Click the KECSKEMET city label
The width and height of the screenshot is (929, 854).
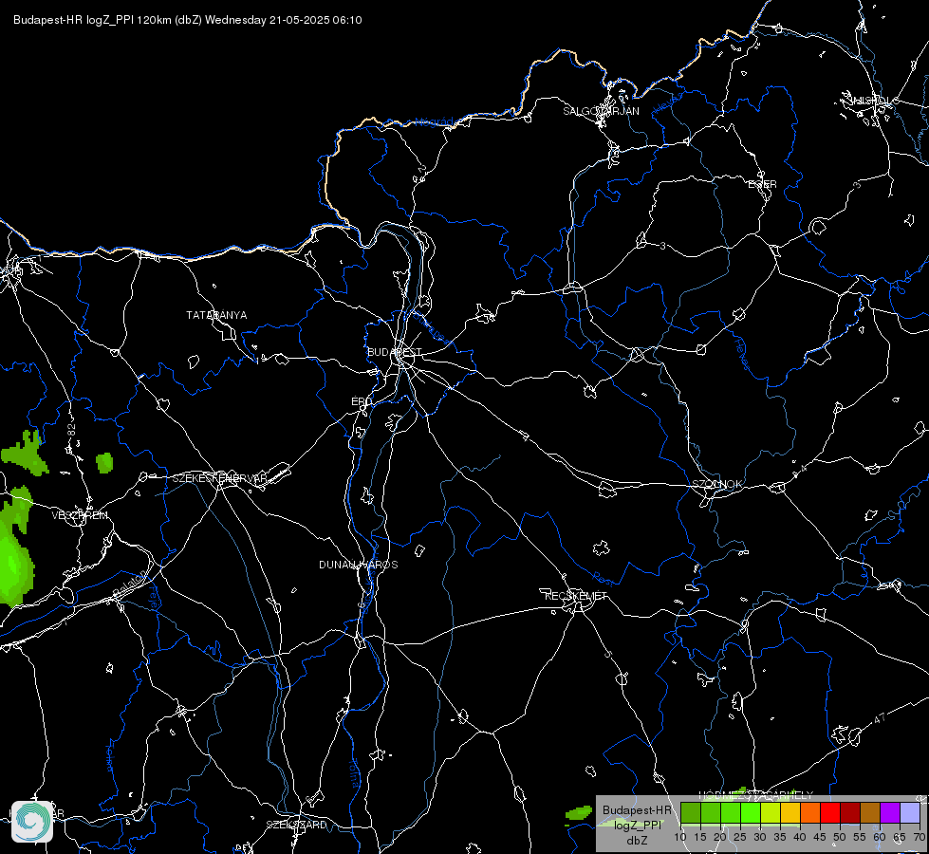click(576, 596)
